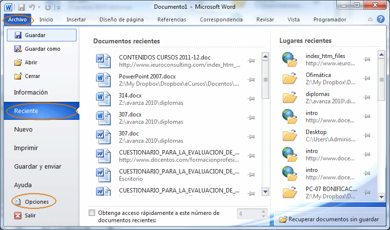Open the index_htm_files web folder
Viewport: 390px width, 230px height.
point(321,59)
